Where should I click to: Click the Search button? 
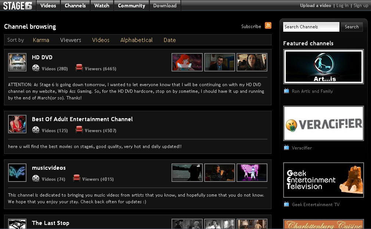(x=352, y=27)
